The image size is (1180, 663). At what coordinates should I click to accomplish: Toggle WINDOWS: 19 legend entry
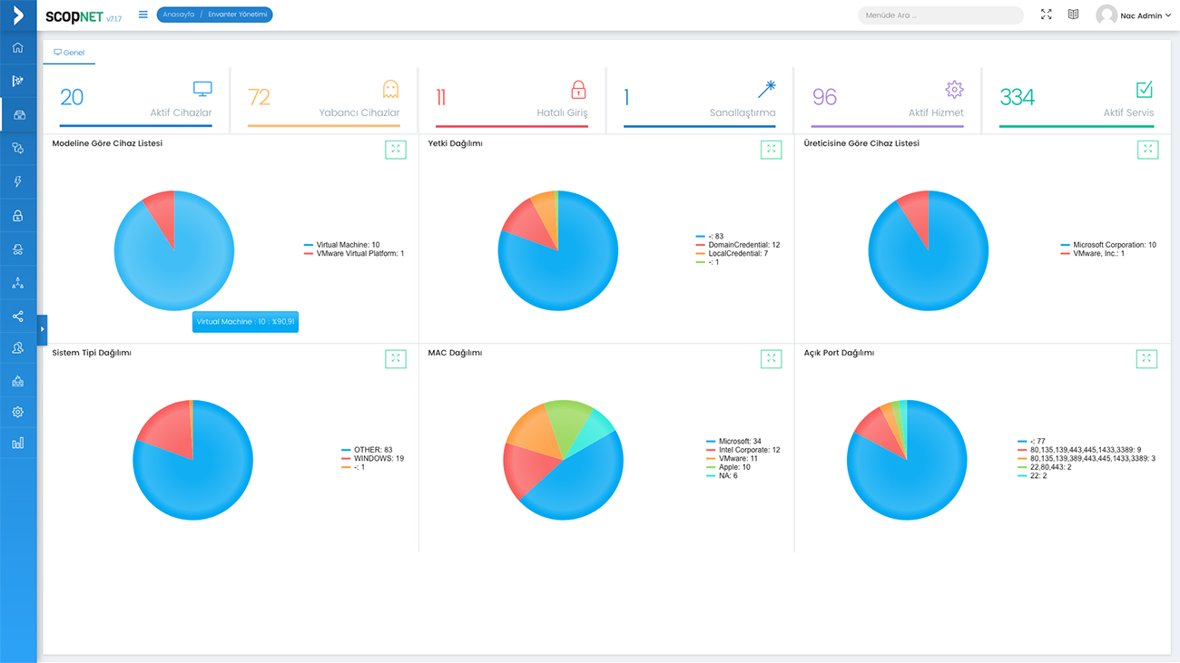point(373,459)
